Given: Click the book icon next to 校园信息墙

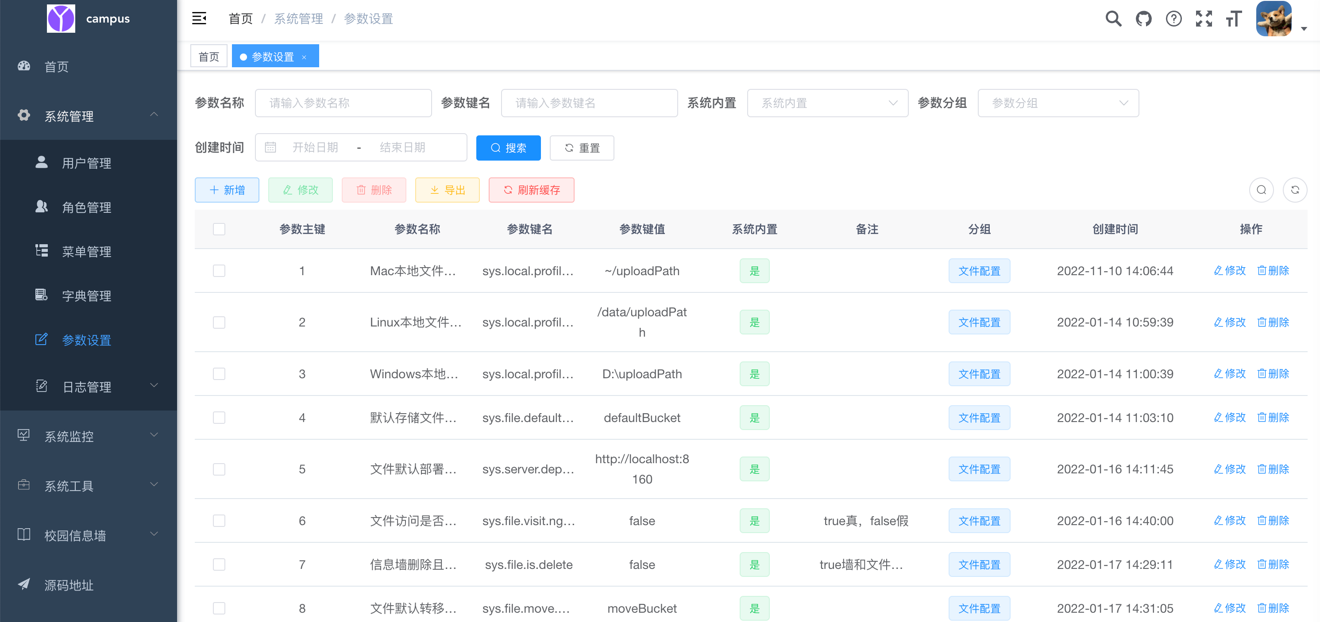Looking at the screenshot, I should pos(23,534).
